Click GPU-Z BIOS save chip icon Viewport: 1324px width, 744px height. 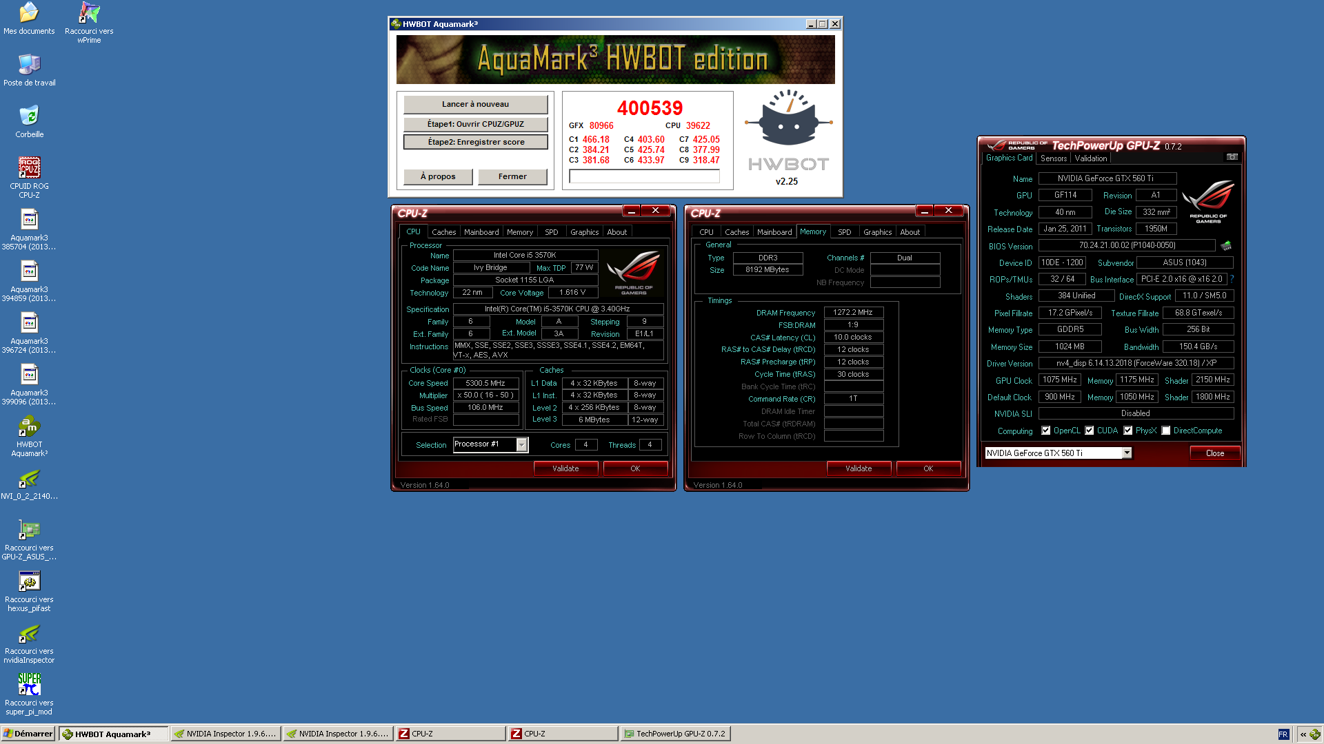(x=1226, y=245)
